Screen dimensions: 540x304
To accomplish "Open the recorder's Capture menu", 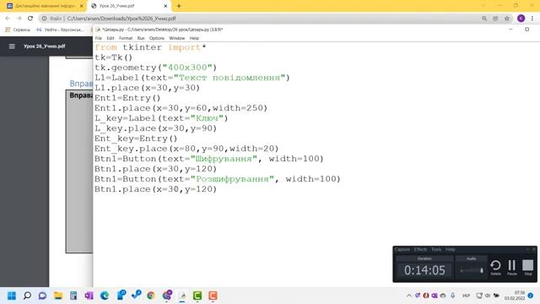I will pos(402,249).
